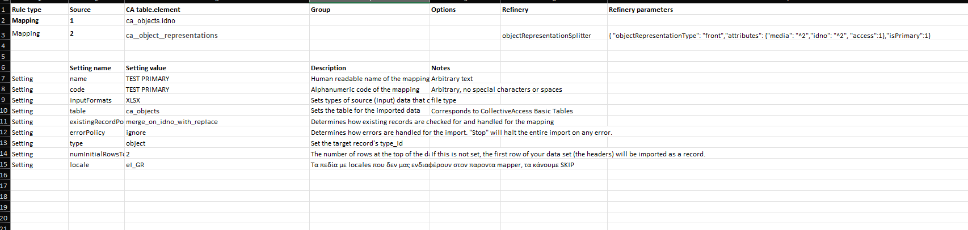The height and width of the screenshot is (230, 968).
Task: Select the 'Arbitrary text' notes cell
Action: click(452, 79)
